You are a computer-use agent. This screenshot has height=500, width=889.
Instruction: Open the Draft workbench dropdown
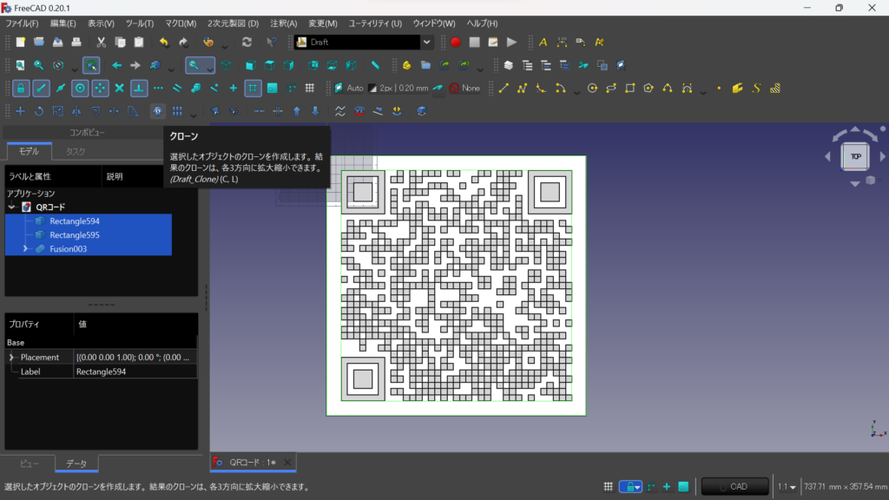tap(426, 42)
